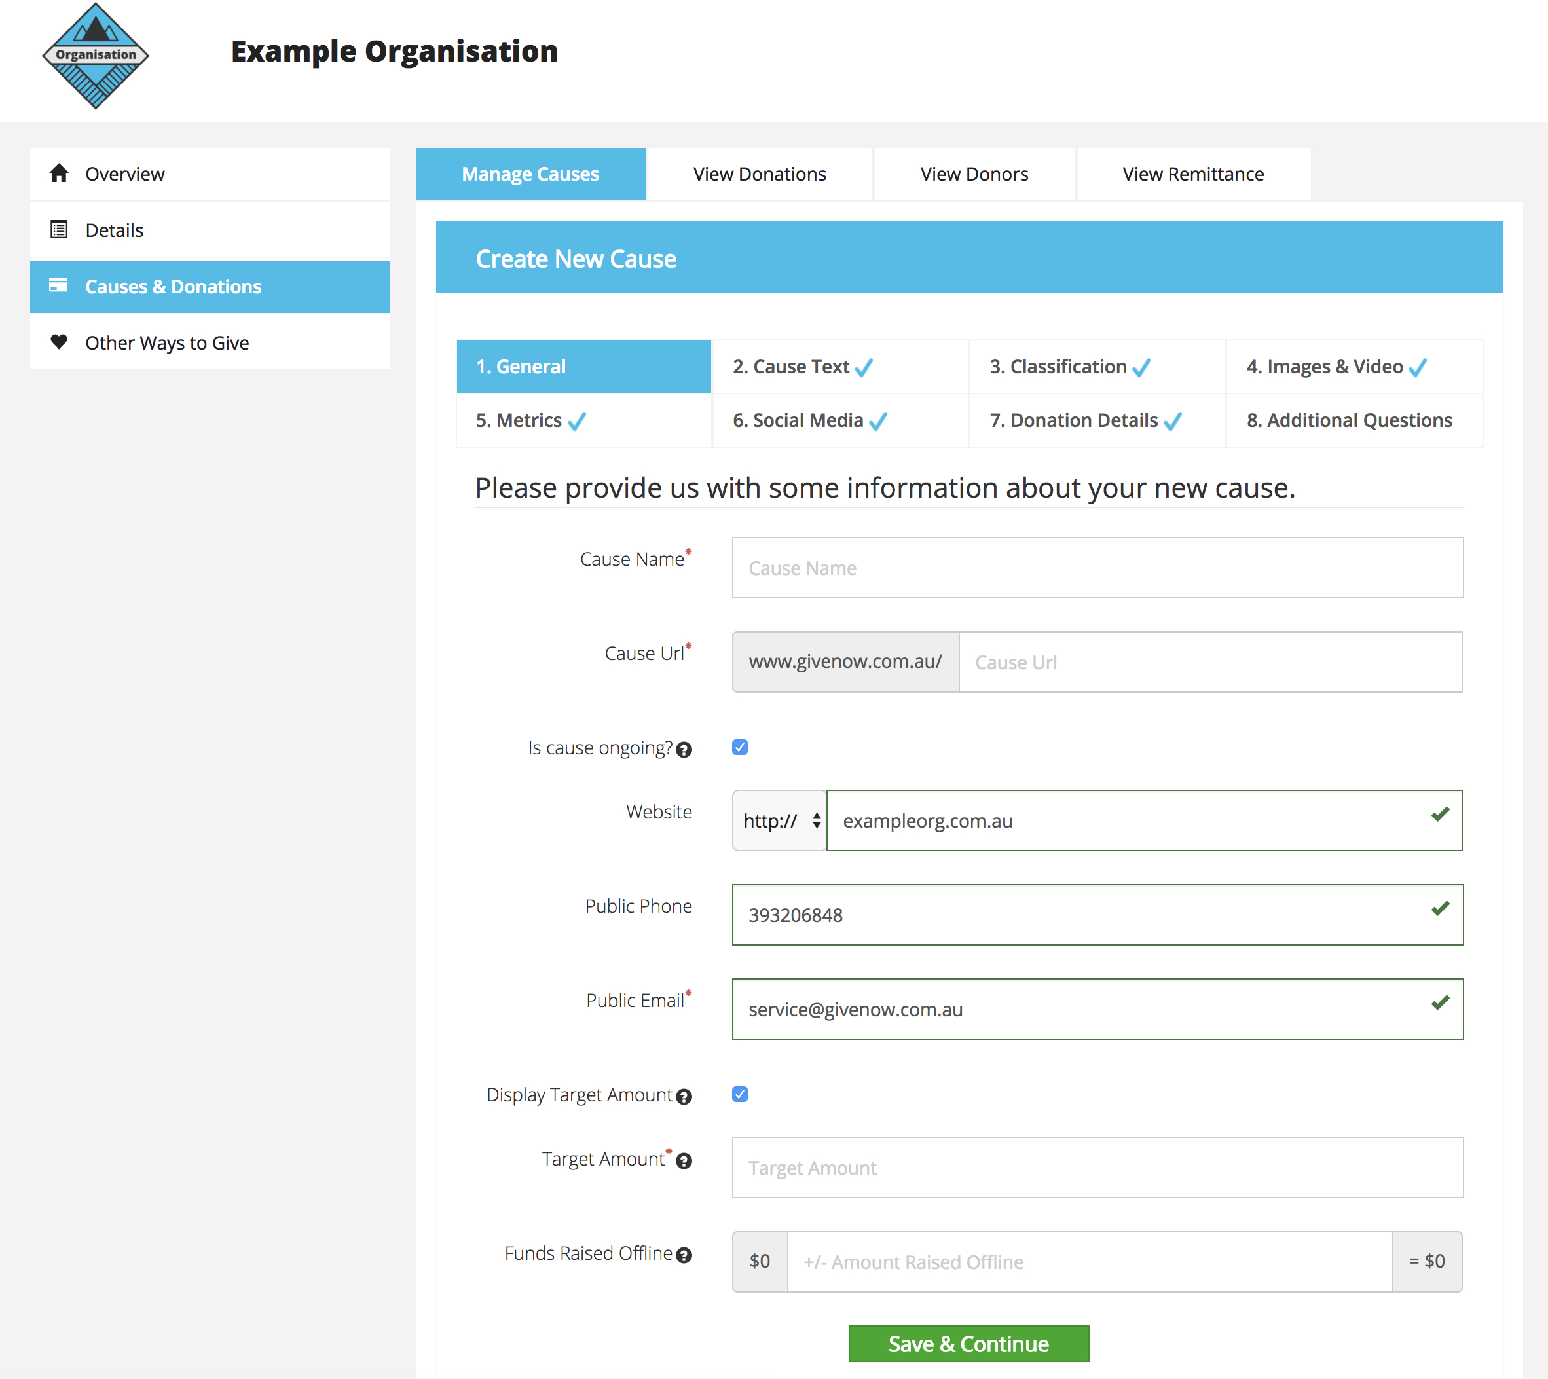Click the Example Organisation heading
1548x1379 pixels.
pyautogui.click(x=394, y=52)
